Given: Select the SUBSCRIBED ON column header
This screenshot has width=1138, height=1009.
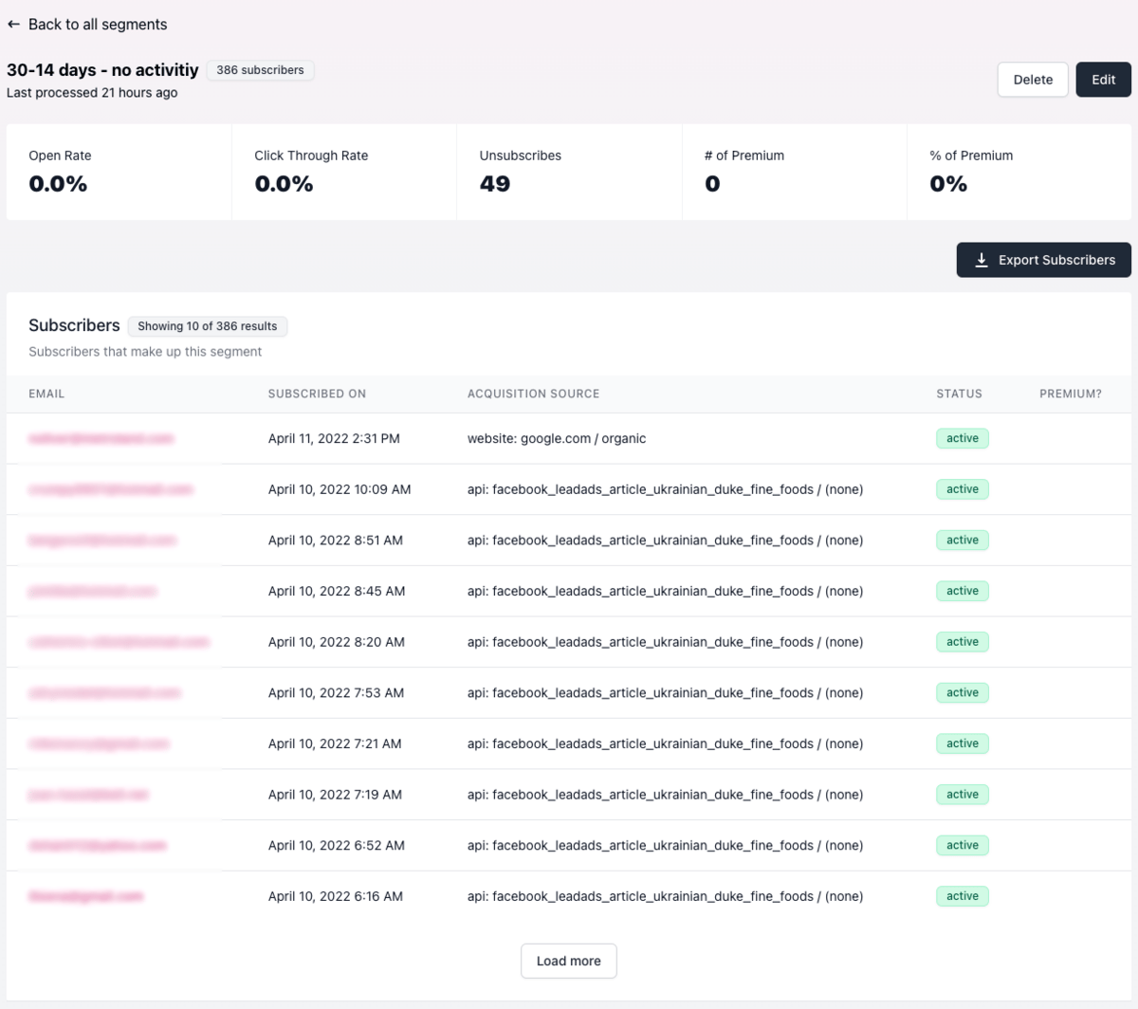Looking at the screenshot, I should tap(317, 394).
